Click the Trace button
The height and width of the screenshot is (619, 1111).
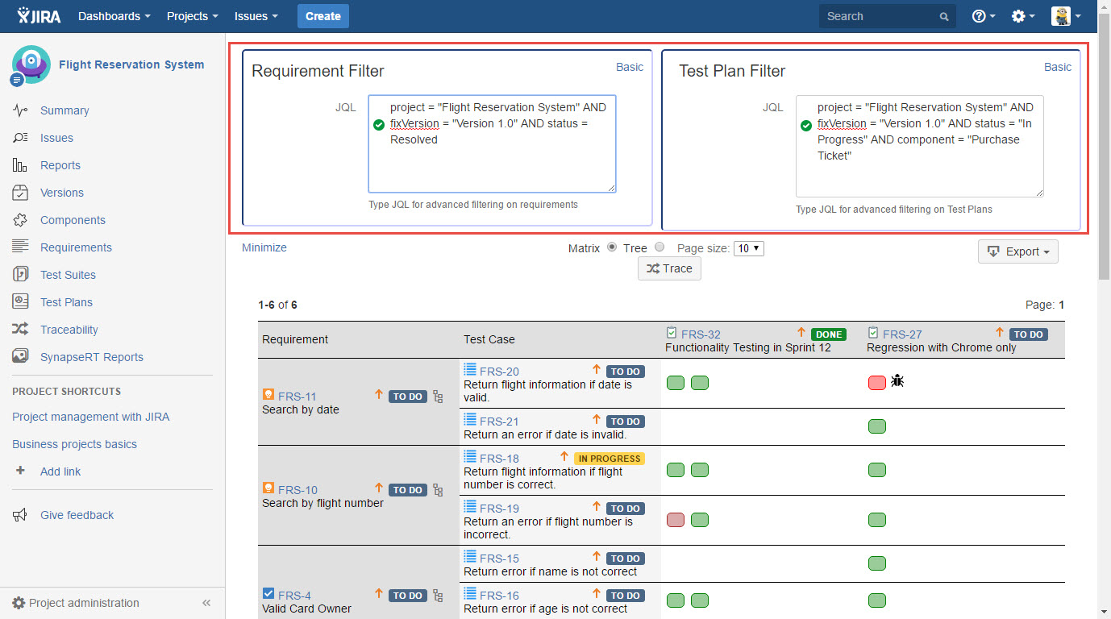pyautogui.click(x=669, y=268)
